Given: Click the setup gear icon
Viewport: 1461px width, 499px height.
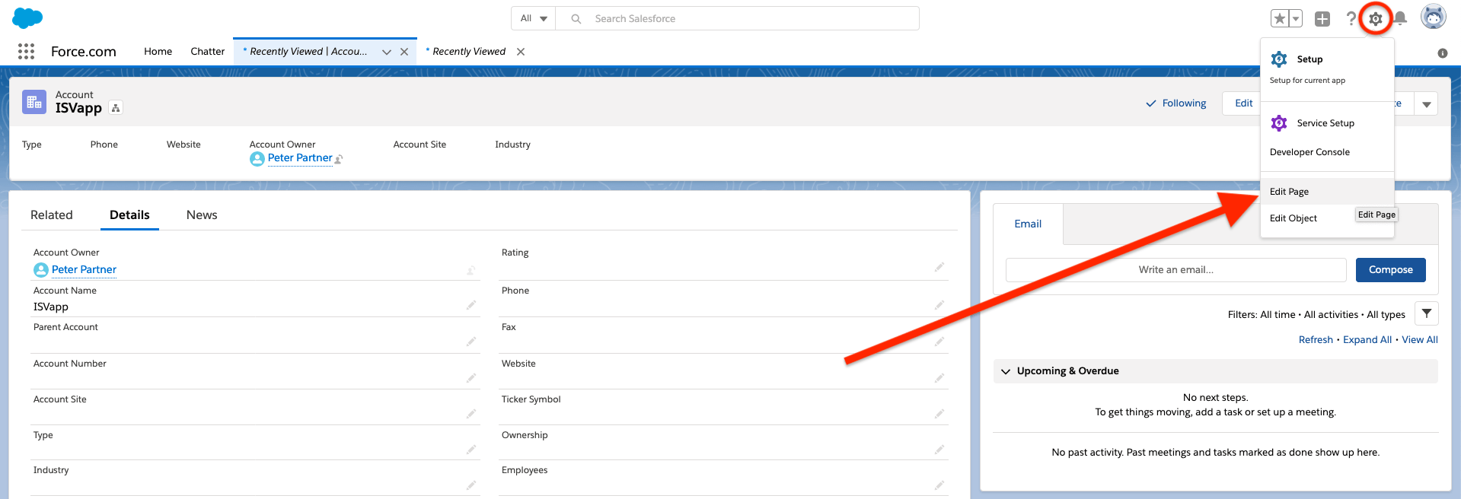Looking at the screenshot, I should click(x=1376, y=19).
